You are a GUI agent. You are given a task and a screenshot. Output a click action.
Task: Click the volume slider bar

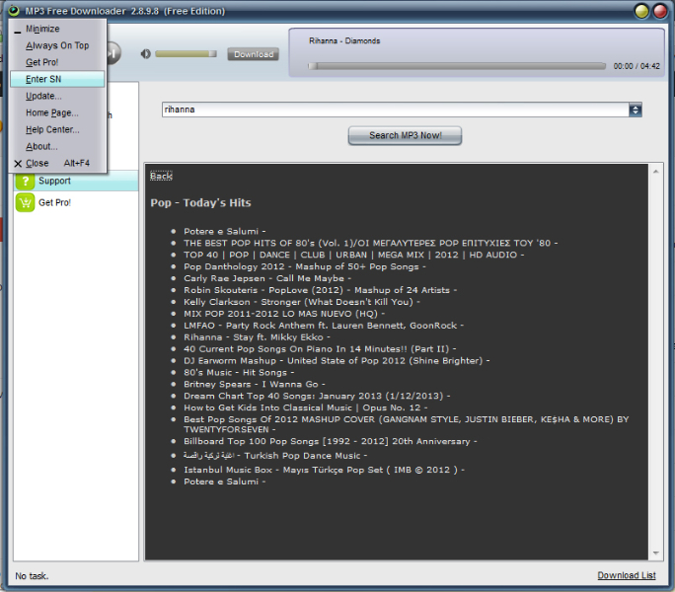coord(186,54)
